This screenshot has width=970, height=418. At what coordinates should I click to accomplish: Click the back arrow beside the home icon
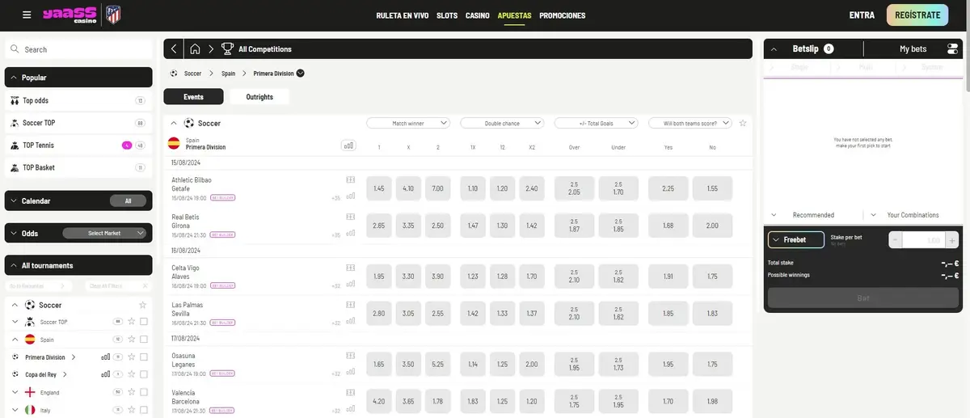(175, 49)
